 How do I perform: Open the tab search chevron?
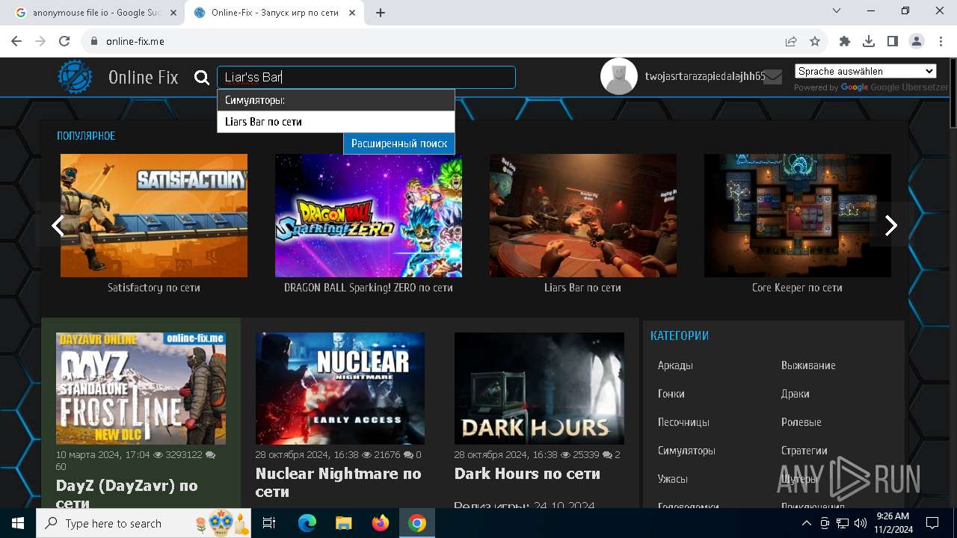pos(837,10)
